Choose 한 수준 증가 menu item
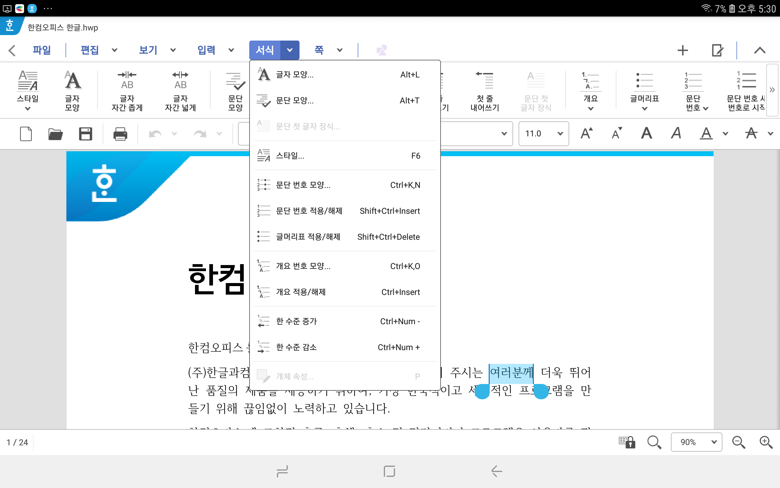This screenshot has width=780, height=488. click(x=345, y=321)
